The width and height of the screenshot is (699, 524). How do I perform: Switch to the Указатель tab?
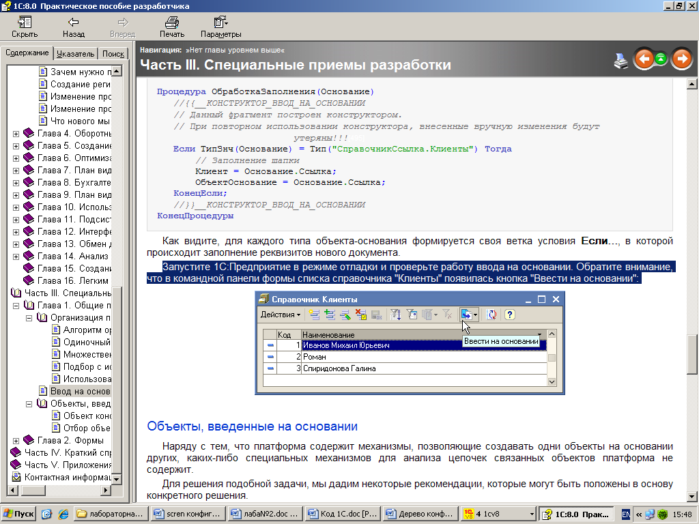tap(75, 54)
